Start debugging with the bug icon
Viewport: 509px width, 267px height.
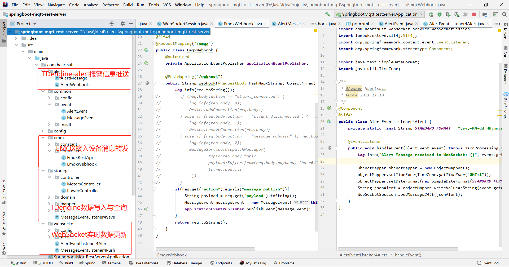click(440, 14)
